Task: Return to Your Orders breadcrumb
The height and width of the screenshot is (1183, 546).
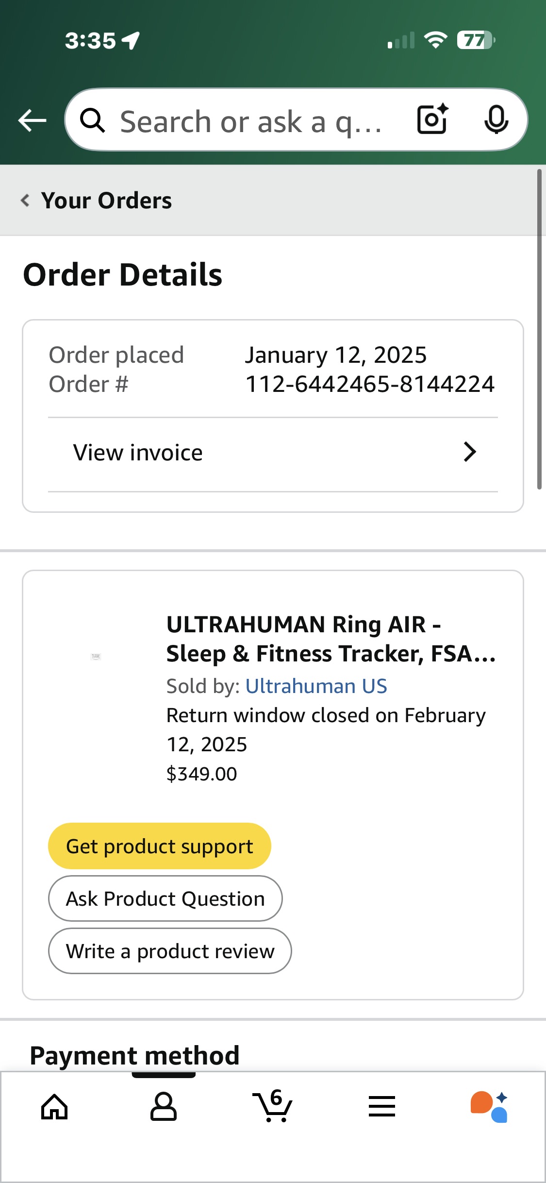Action: pyautogui.click(x=107, y=201)
